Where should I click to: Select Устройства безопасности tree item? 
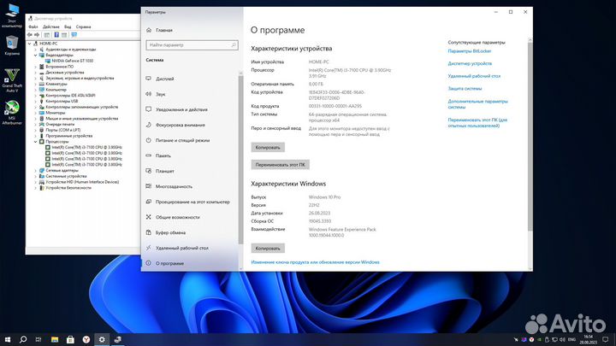[68, 188]
